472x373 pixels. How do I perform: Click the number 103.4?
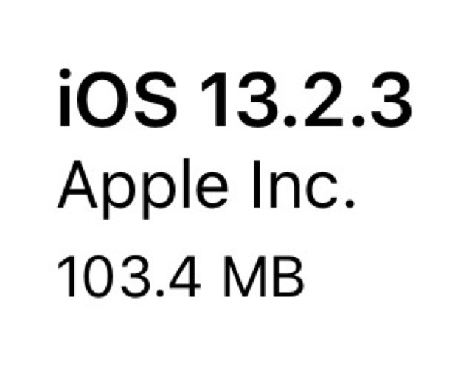coord(128,276)
